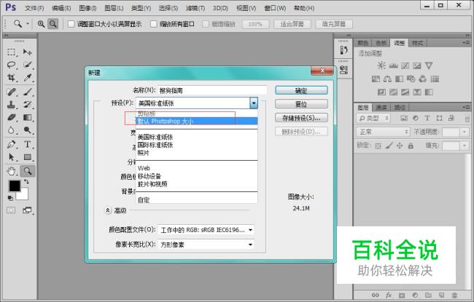474x302 pixels.
Task: Switch to the Styles panel tab
Action: 417,43
